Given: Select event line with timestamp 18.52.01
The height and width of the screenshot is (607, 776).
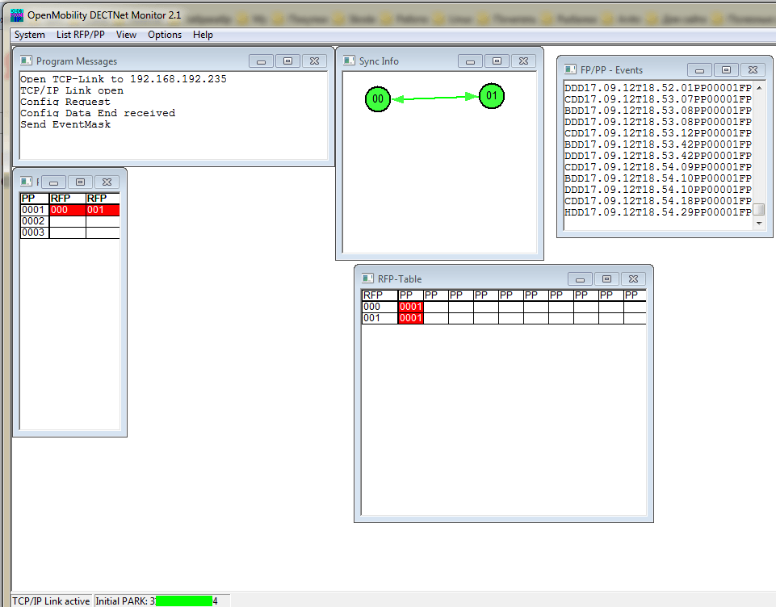Looking at the screenshot, I should click(x=658, y=88).
